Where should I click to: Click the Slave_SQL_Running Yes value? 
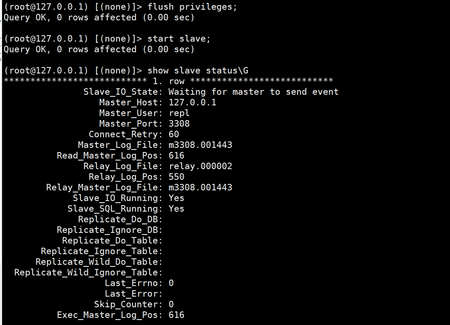point(176,209)
